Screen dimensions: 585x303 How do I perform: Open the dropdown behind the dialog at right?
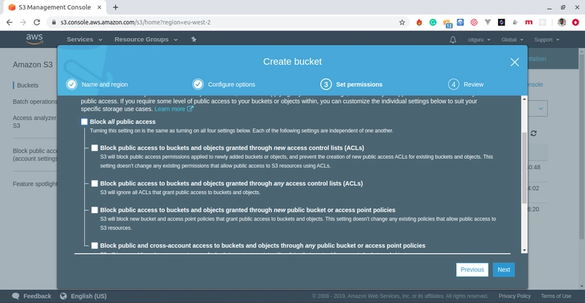click(537, 109)
